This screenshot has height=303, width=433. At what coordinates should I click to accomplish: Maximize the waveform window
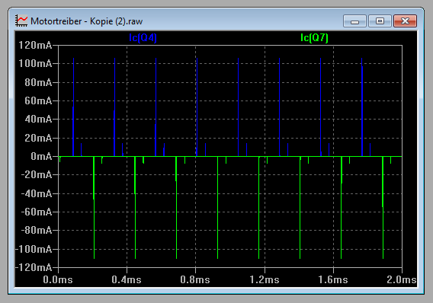tap(380, 21)
